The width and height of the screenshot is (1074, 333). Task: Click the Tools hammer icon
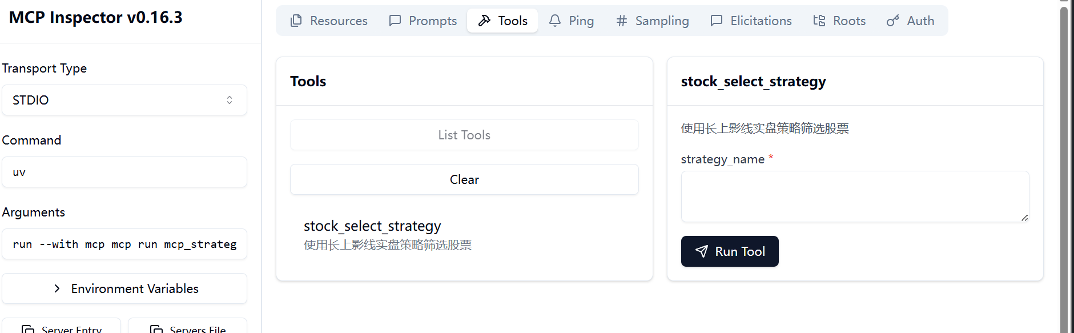484,21
